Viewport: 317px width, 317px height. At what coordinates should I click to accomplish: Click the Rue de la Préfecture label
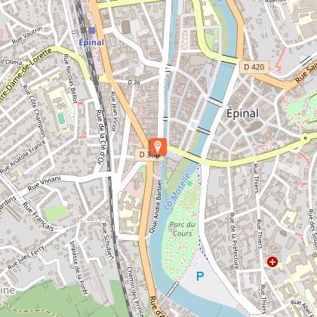click(x=234, y=241)
